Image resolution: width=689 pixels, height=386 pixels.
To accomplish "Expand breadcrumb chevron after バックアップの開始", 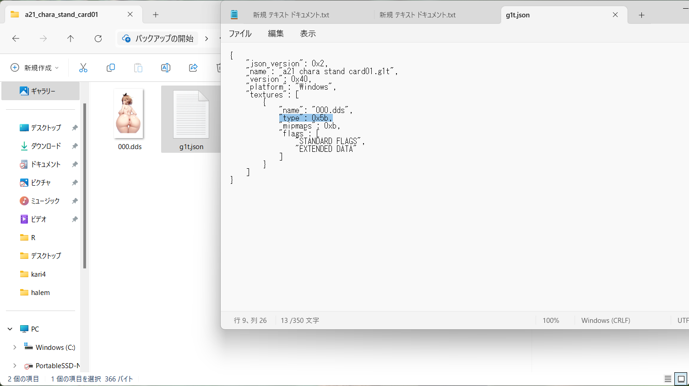I will 206,38.
